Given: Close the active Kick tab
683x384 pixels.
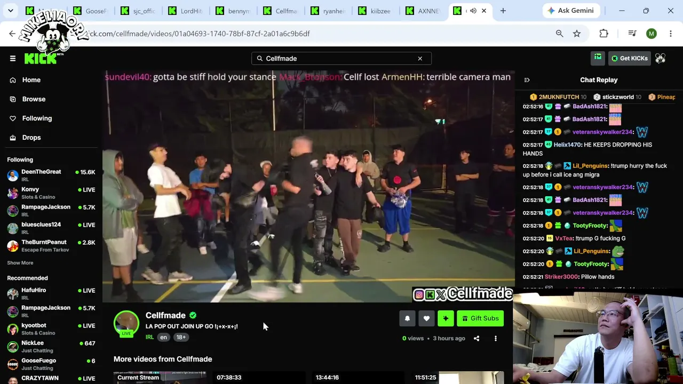Looking at the screenshot, I should tap(484, 11).
